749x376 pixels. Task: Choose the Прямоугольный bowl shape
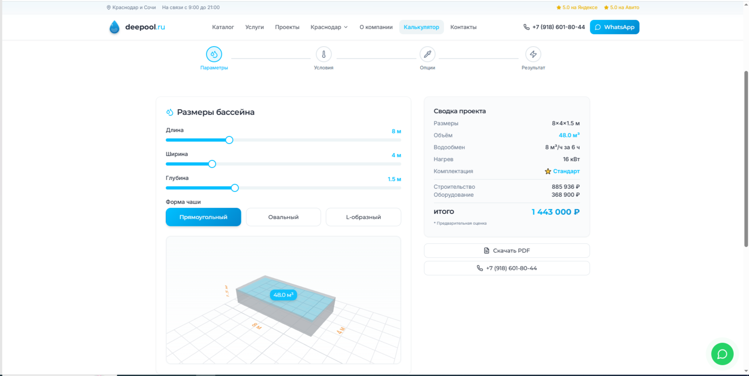pos(204,217)
